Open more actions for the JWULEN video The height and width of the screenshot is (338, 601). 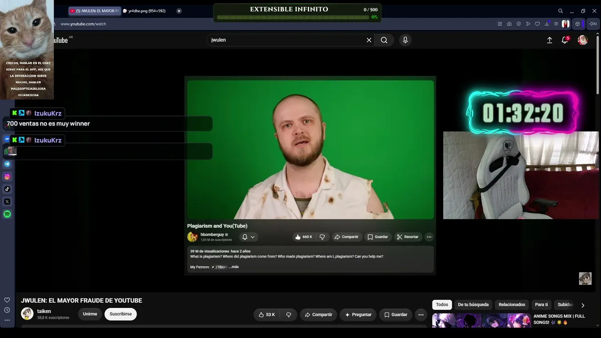[x=421, y=315]
